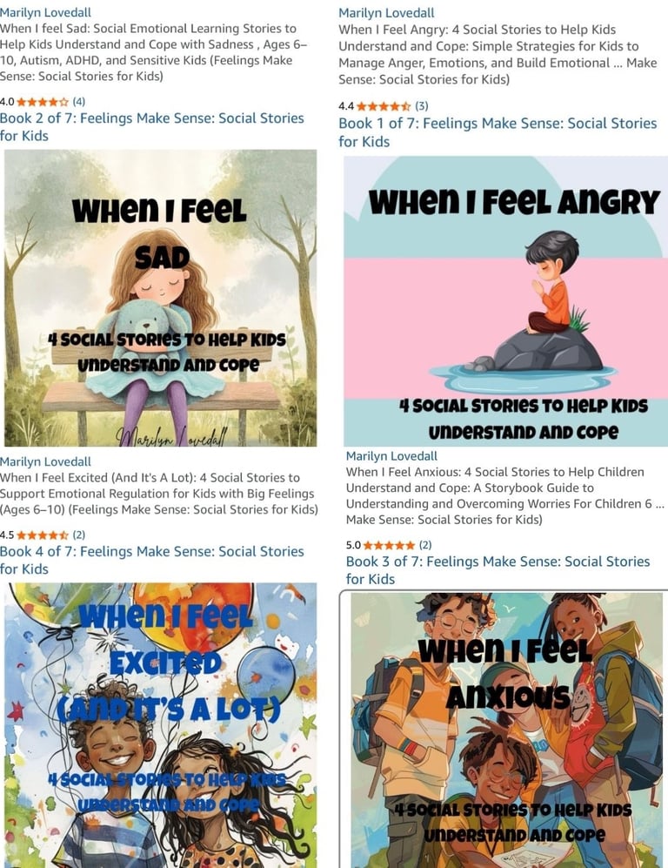This screenshot has height=868, width=668.
Task: Open the When I Feel Sad cover
Action: pos(160,298)
